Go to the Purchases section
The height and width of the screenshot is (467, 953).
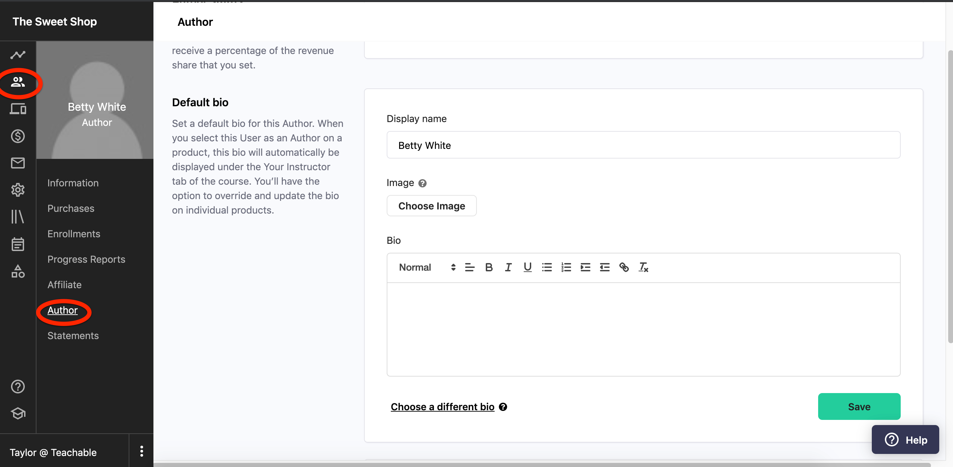tap(71, 208)
